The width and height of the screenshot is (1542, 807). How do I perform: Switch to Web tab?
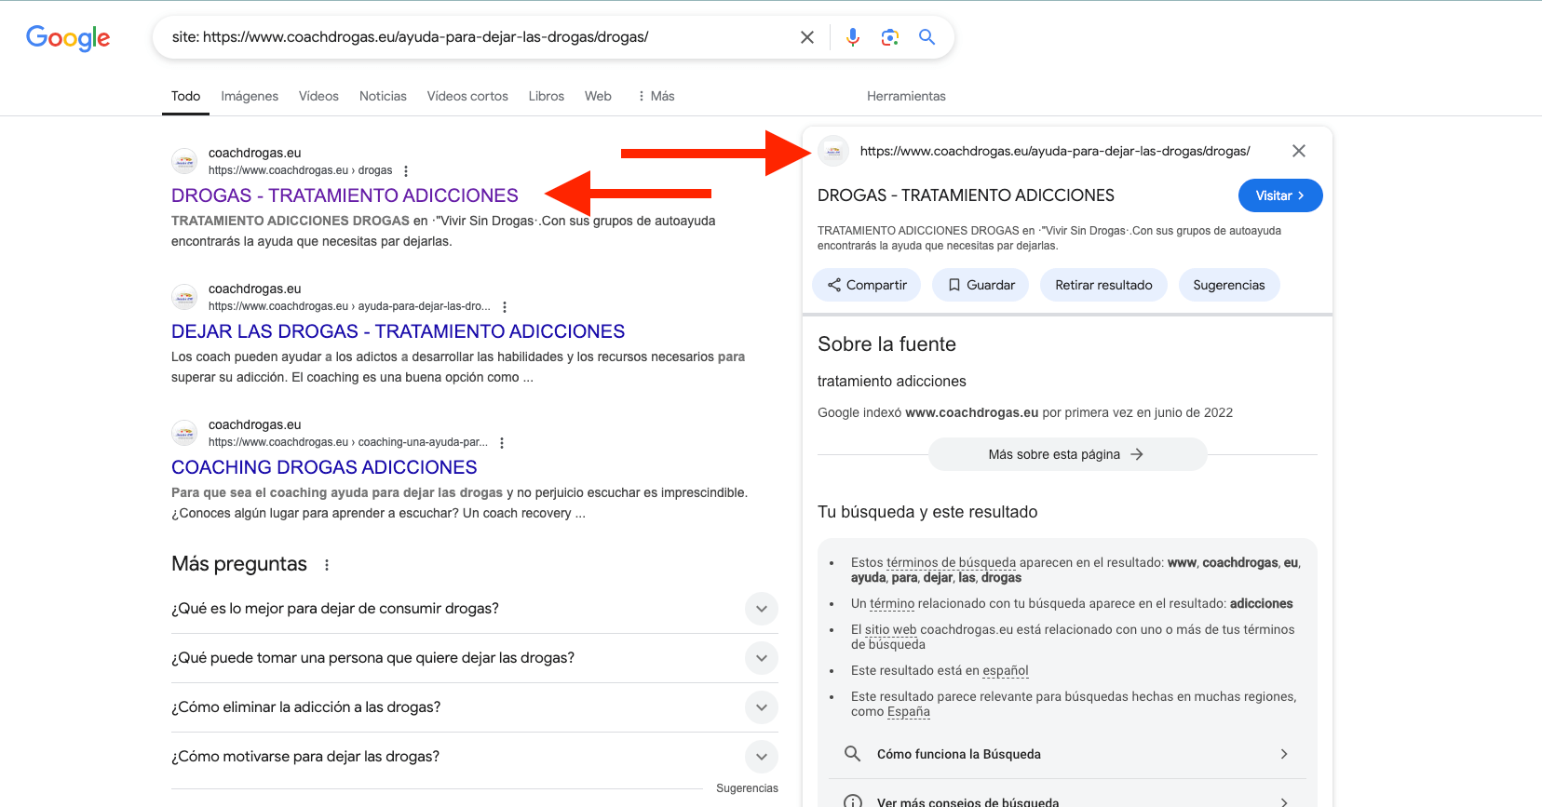click(598, 96)
